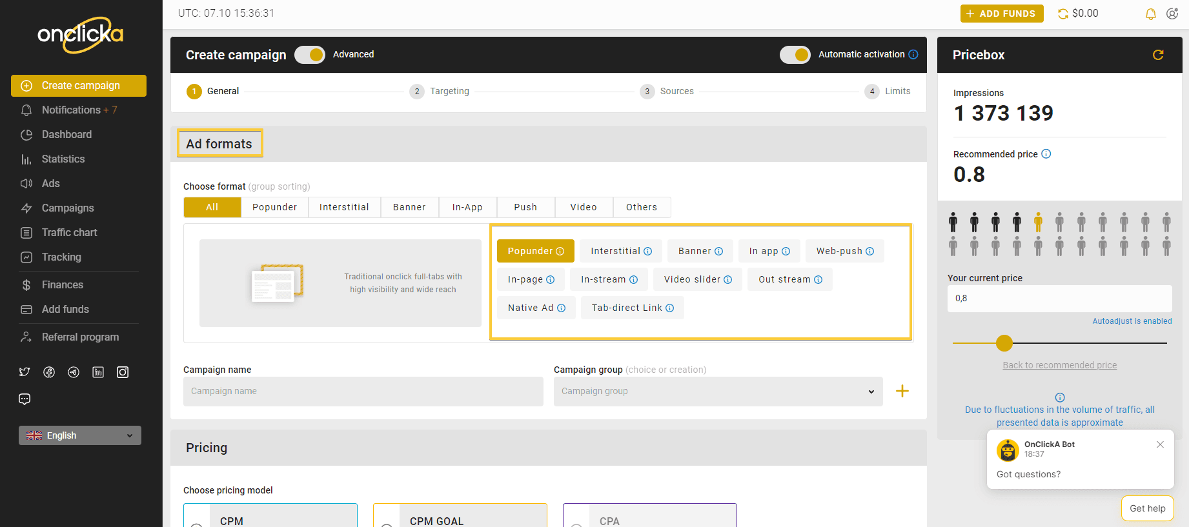Open the Instagram social icon
Image resolution: width=1189 pixels, height=527 pixels.
(x=123, y=372)
